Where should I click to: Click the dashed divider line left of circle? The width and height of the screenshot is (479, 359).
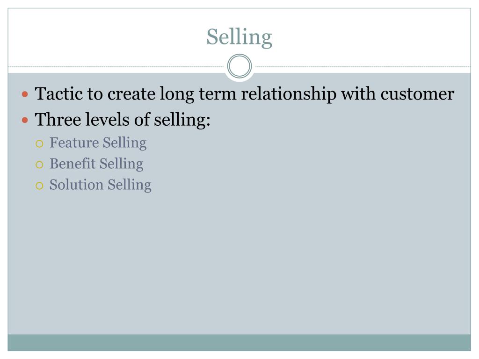116,66
